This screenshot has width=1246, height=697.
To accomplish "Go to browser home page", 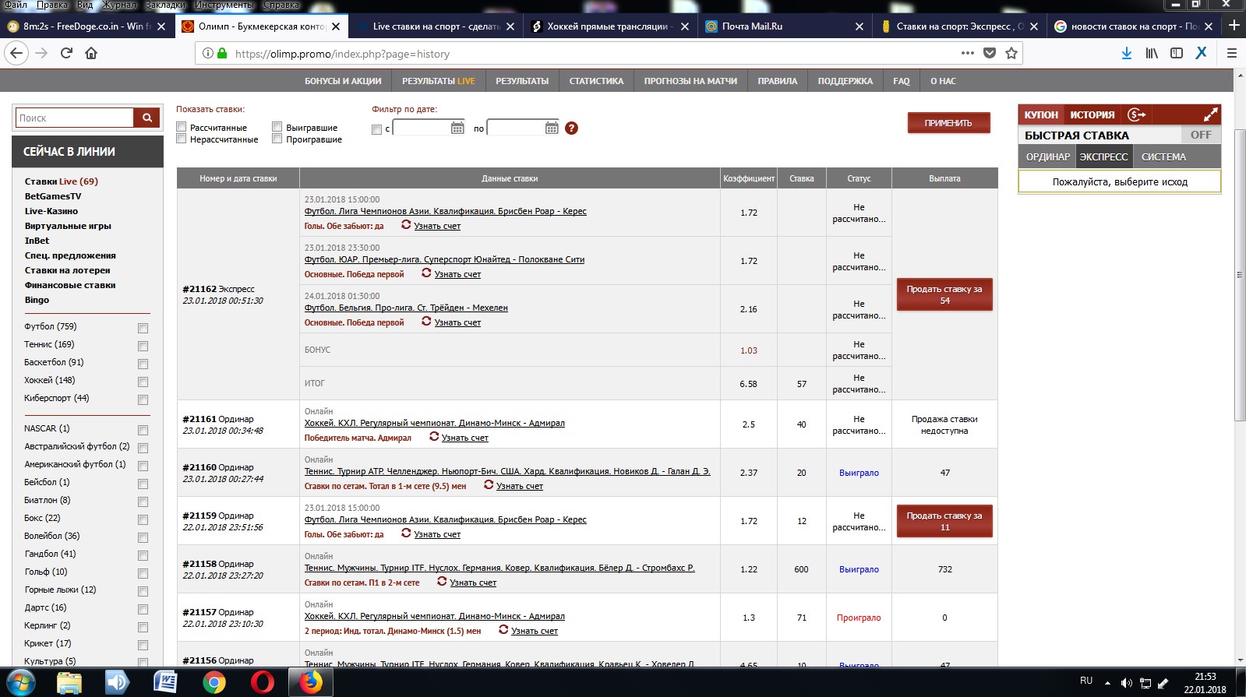I will click(x=91, y=53).
